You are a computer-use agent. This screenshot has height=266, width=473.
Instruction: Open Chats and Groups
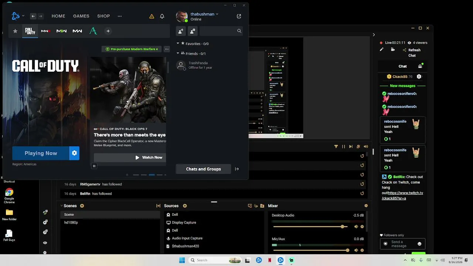[203, 169]
